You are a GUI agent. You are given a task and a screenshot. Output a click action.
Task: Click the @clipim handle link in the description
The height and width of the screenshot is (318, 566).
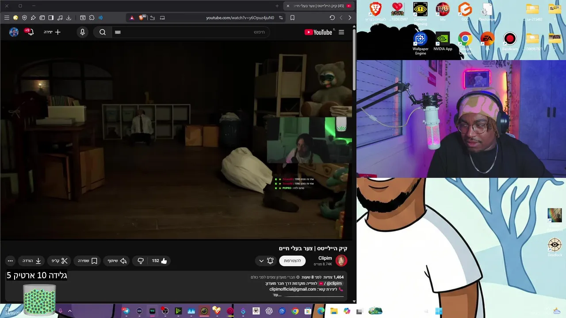coord(334,283)
